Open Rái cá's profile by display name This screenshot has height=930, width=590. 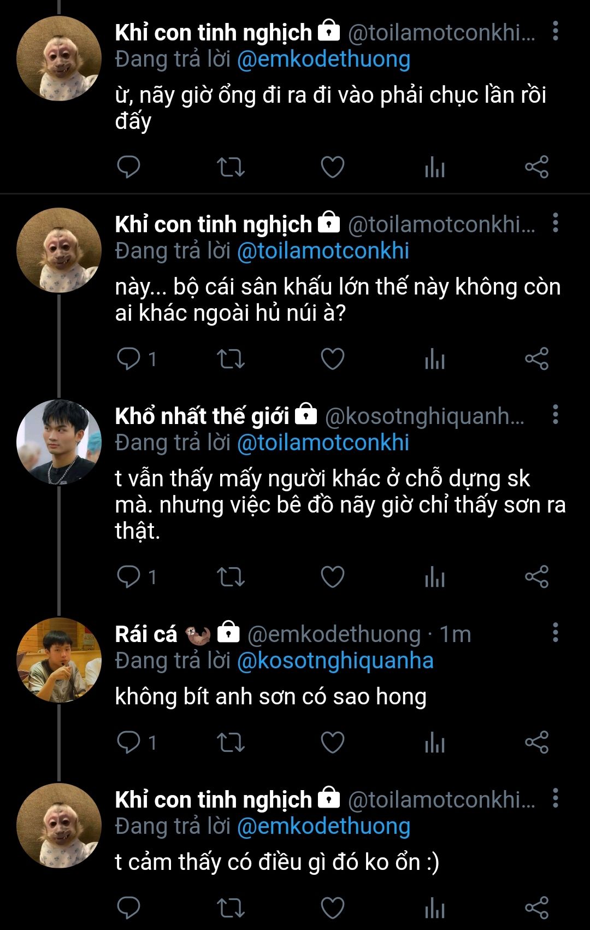pyautogui.click(x=146, y=634)
